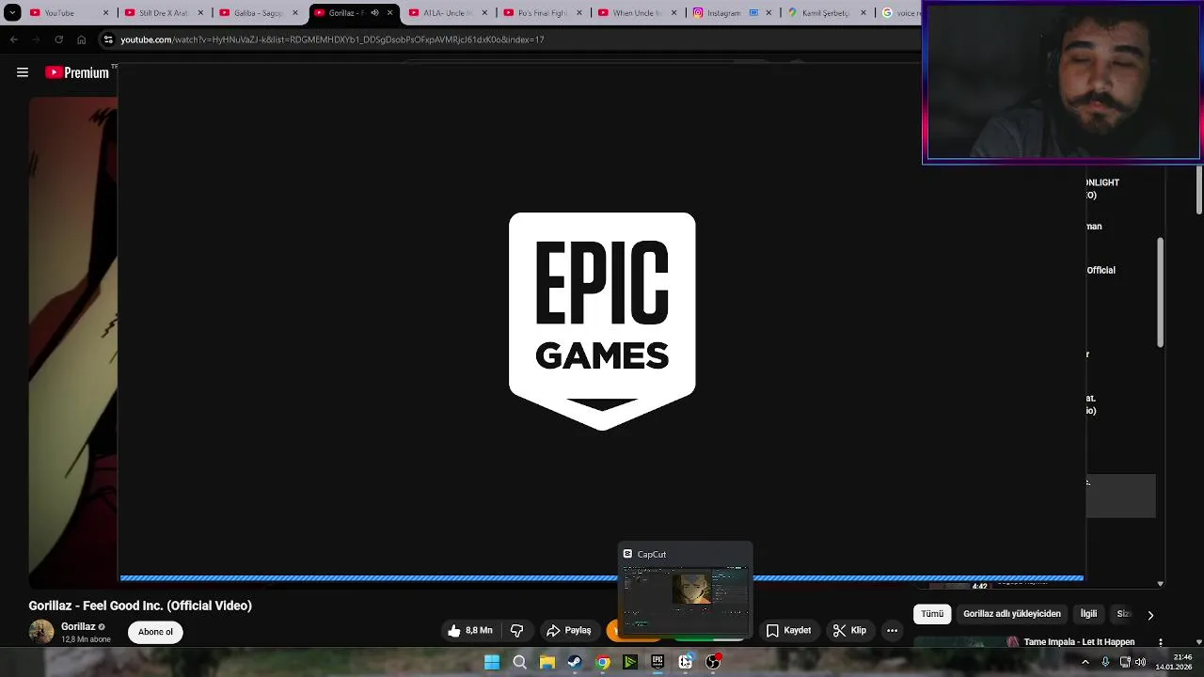The height and width of the screenshot is (677, 1204).
Task: Go to YouTube Premium home logo
Action: 77,72
